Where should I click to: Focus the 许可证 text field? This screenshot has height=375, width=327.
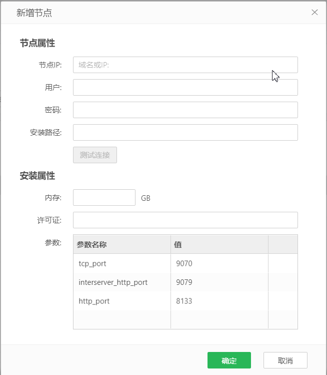pos(185,220)
